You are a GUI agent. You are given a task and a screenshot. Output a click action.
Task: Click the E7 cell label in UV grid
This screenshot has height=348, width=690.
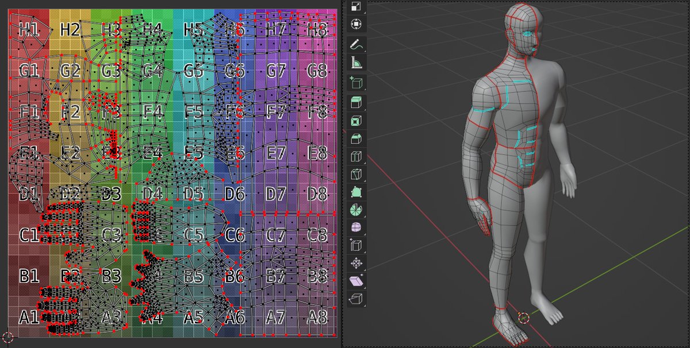pos(276,153)
